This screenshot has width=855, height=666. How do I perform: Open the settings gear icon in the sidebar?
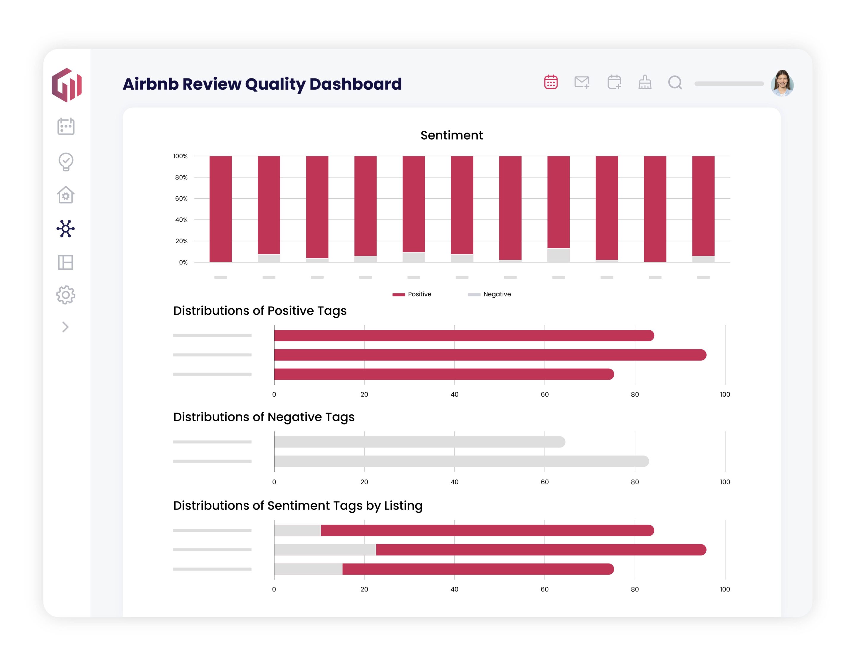[65, 295]
